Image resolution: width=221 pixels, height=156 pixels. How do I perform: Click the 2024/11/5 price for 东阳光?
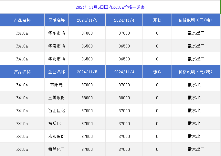[x=87, y=85]
